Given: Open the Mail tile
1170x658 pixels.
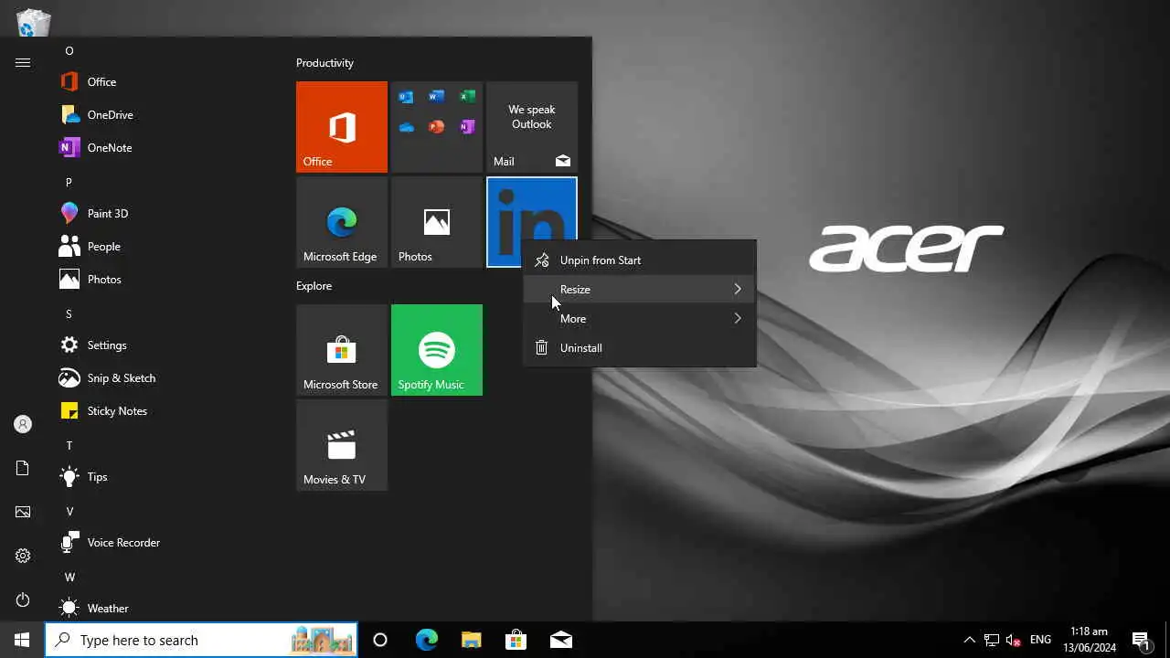Looking at the screenshot, I should tap(532, 127).
